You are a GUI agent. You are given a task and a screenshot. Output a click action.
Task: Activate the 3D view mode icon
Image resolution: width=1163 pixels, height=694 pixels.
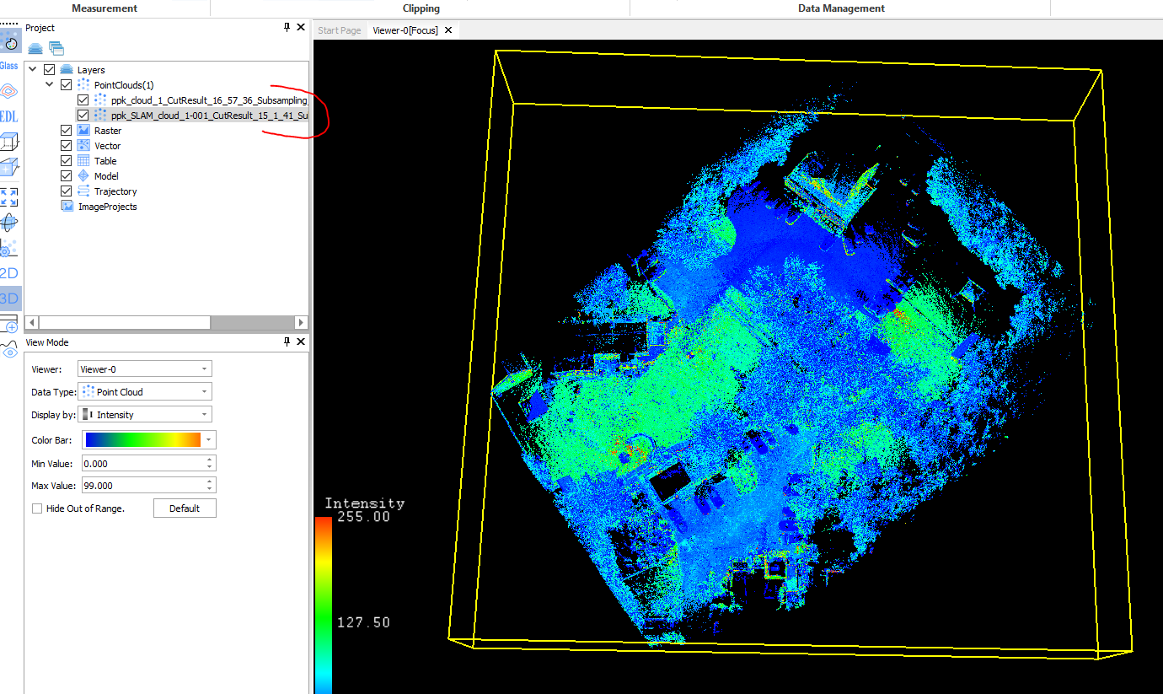9,299
